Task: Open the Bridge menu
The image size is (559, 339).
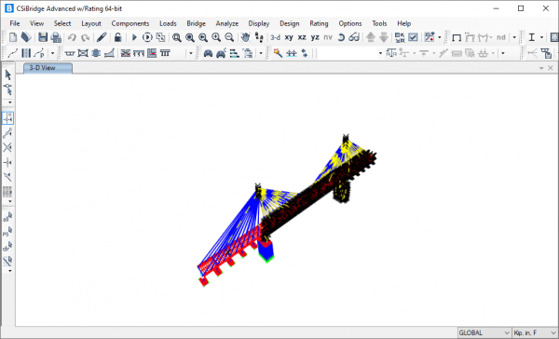Action: point(196,23)
